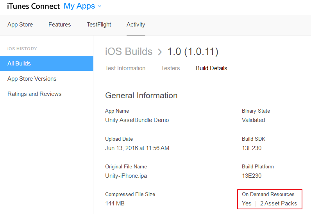Select the Activity tab
The width and height of the screenshot is (311, 214).
[136, 25]
